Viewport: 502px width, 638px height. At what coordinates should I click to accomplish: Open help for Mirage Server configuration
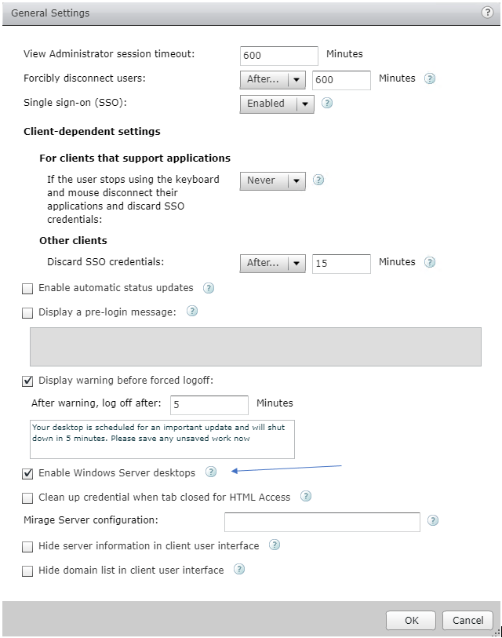[434, 521]
